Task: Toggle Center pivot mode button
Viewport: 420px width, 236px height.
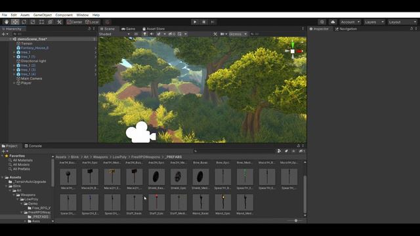Action: click(74, 22)
